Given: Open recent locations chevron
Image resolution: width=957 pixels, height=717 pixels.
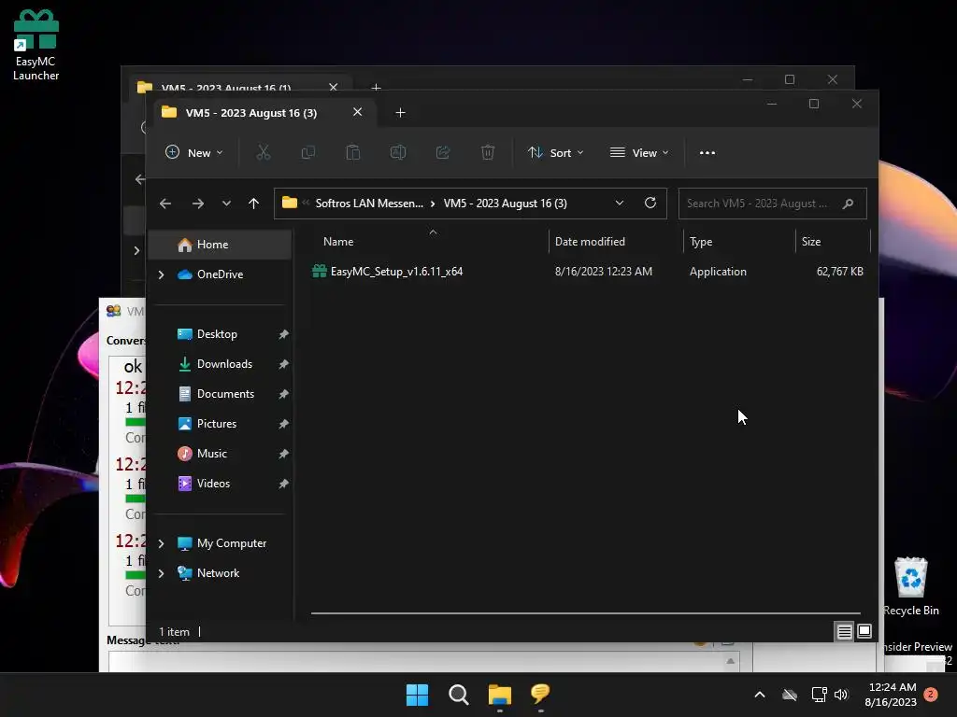Looking at the screenshot, I should [226, 204].
